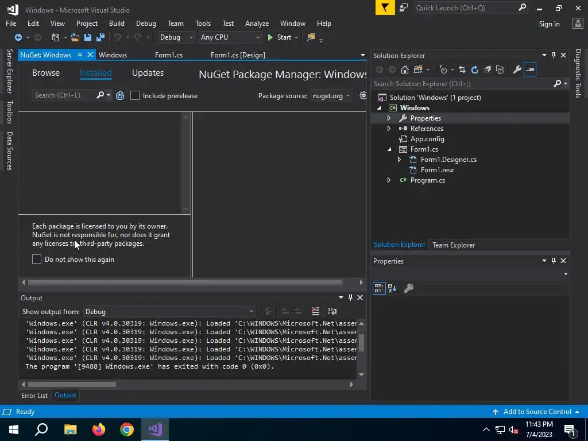Open NuGet settings gear icon

[x=363, y=95]
